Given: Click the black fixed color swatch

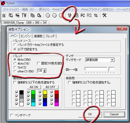Looking at the screenshot, I should (21, 92).
